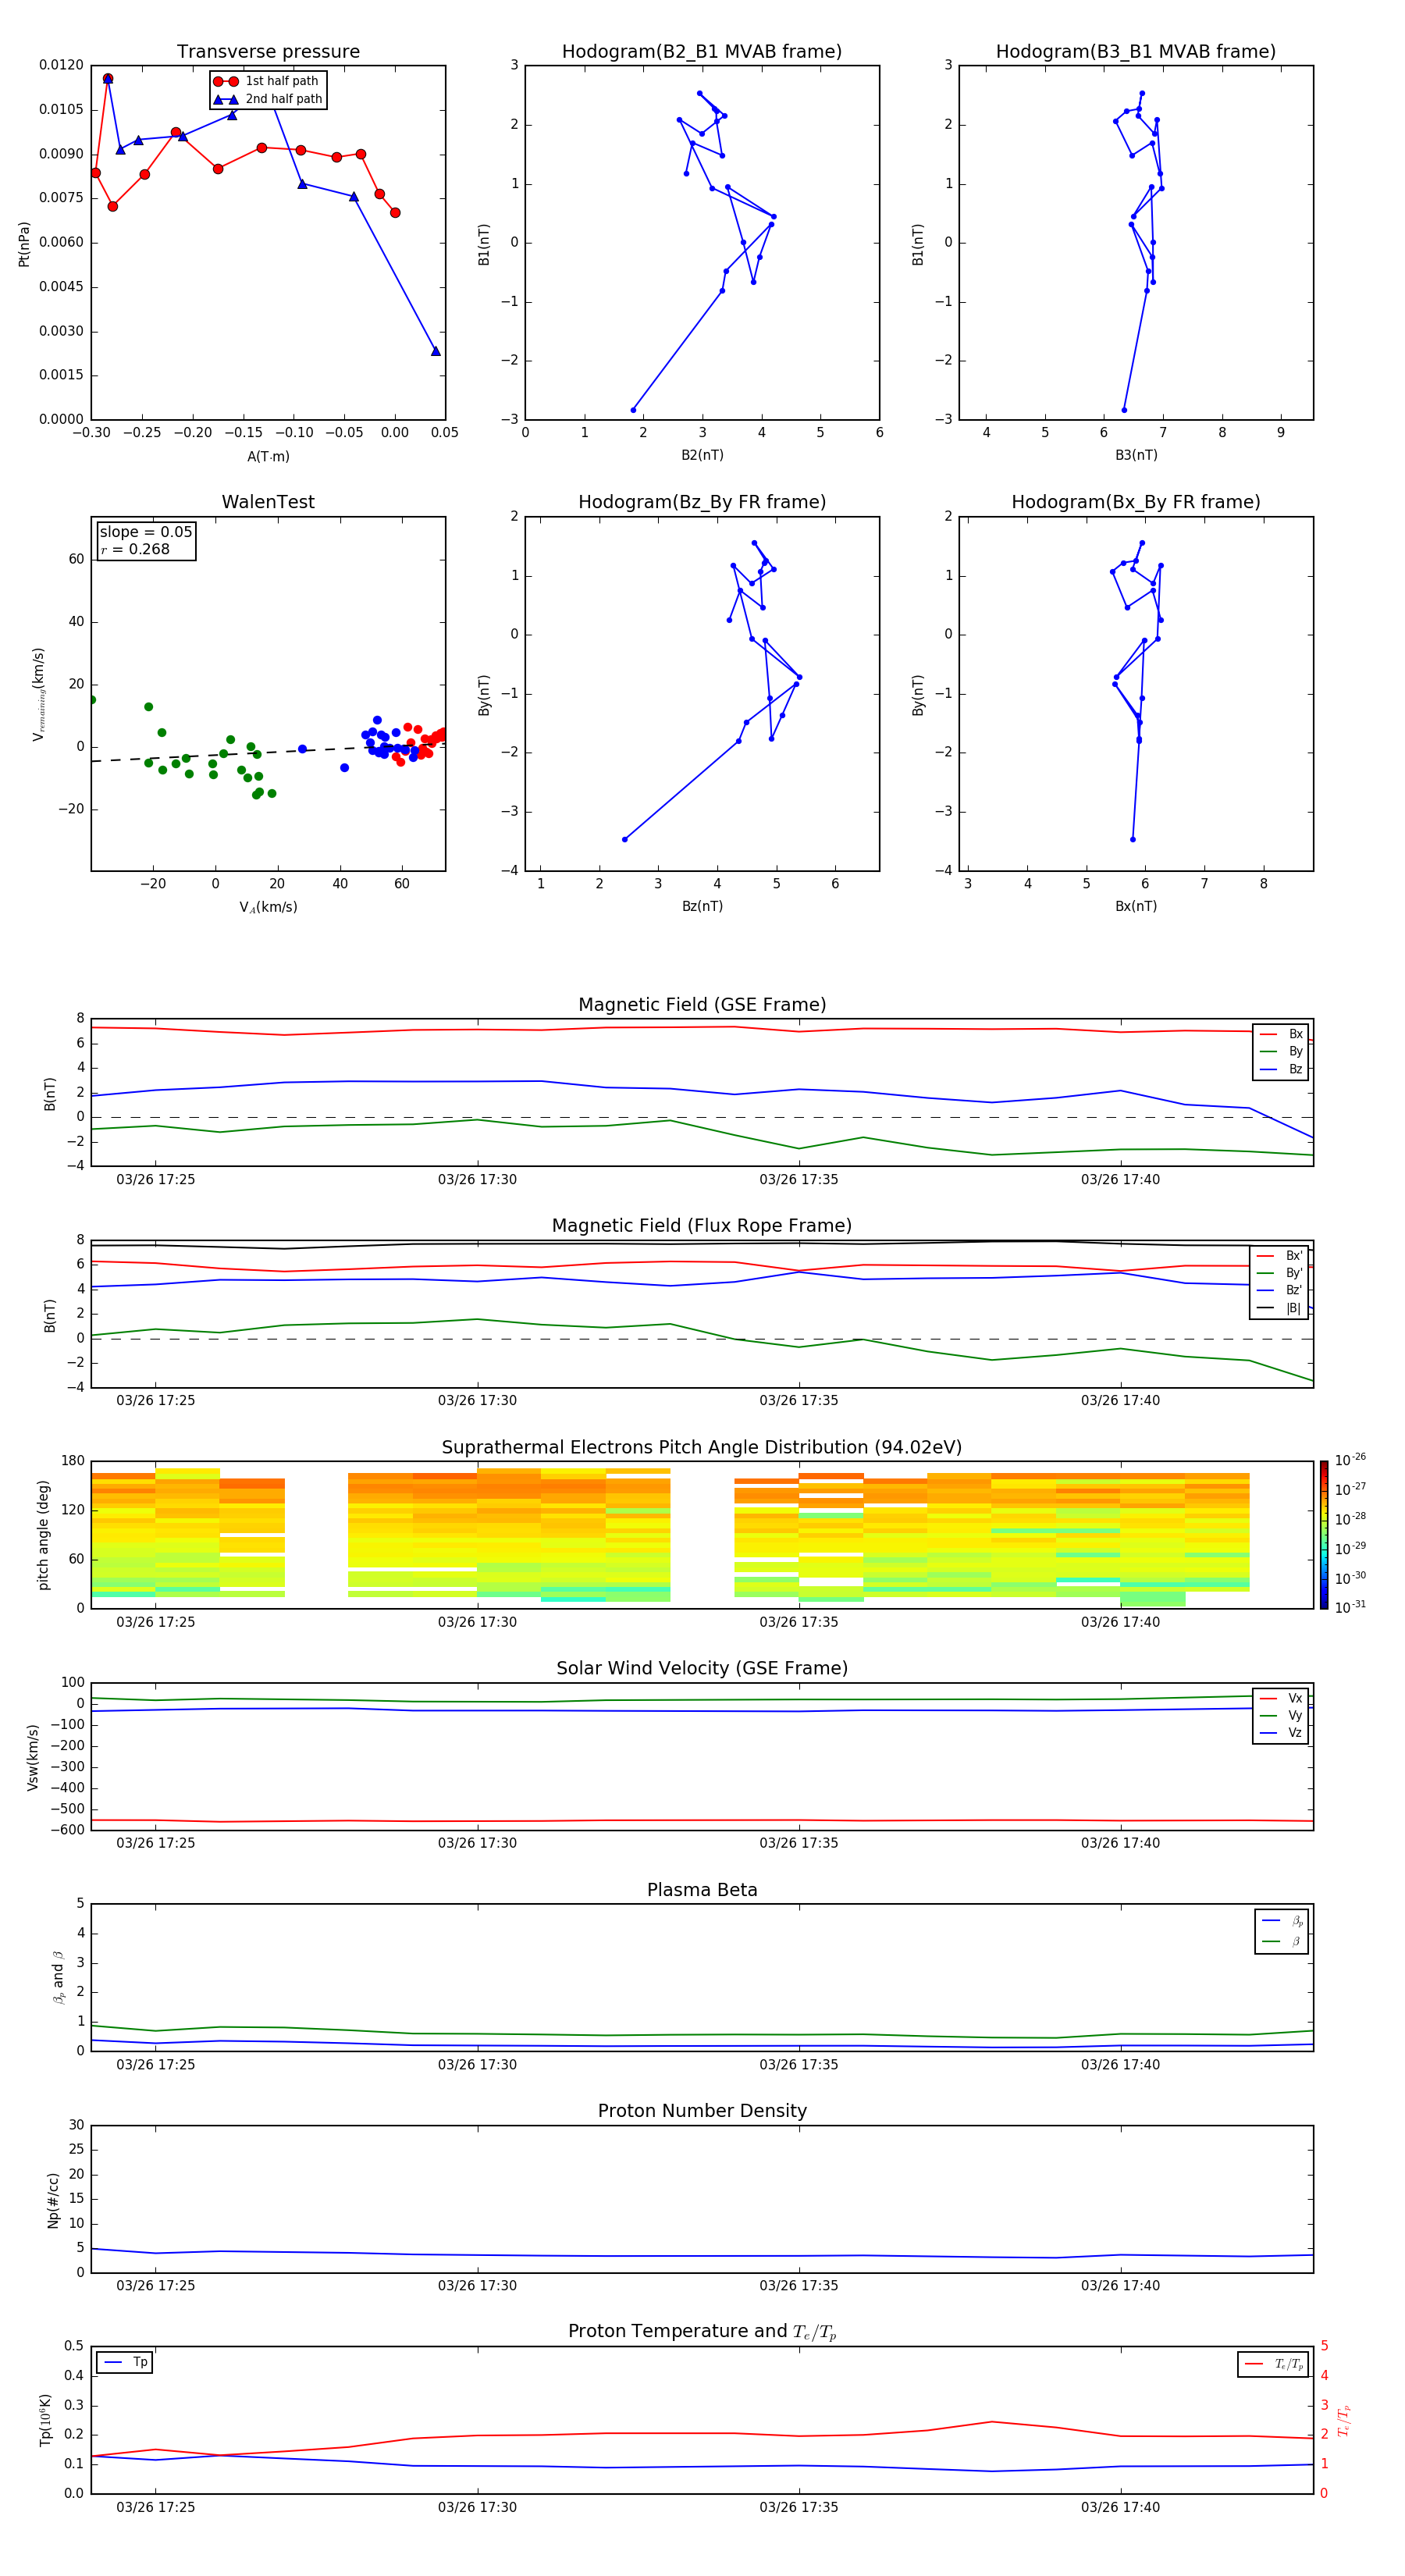
Task: Click the "B2(nT)" x-axis label
Action: 702,455
